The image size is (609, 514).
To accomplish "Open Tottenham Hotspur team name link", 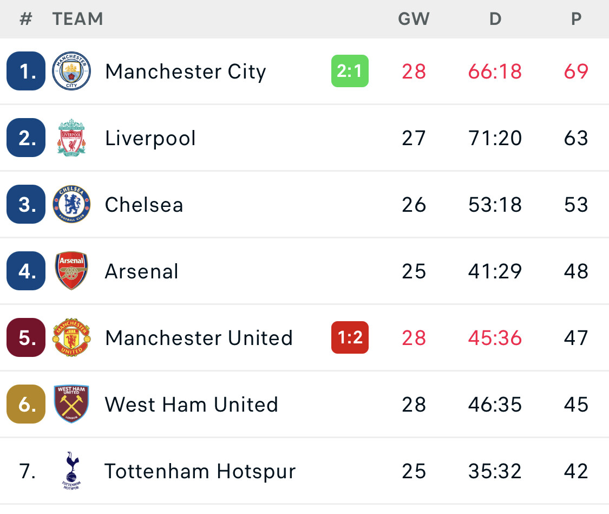I will (x=200, y=471).
